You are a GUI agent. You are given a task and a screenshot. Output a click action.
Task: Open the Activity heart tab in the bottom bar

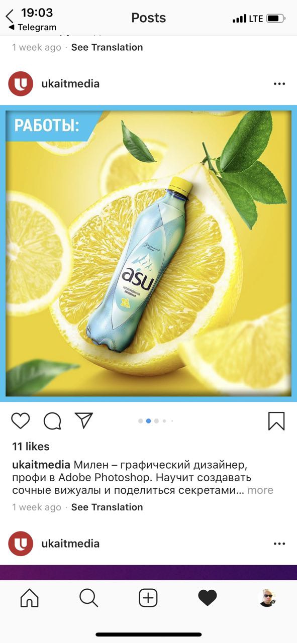click(x=207, y=598)
